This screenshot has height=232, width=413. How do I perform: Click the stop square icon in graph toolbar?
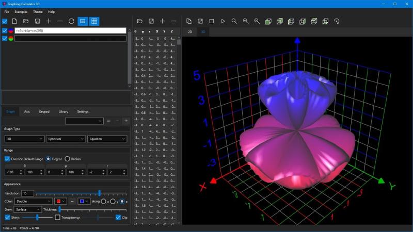tap(212, 21)
